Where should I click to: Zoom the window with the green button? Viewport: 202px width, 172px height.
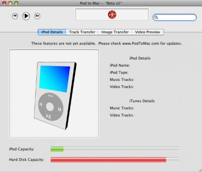pyautogui.click(x=16, y=3)
